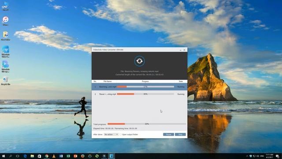282x159 pixels.
Task: Stop the conversion with the Stop button
Action: 180,134
